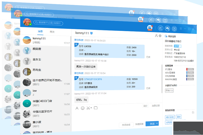Screen dimensions: 203x135
Task: Open the 快捷回复 quick replies
Action: pyautogui.click(x=139, y=124)
